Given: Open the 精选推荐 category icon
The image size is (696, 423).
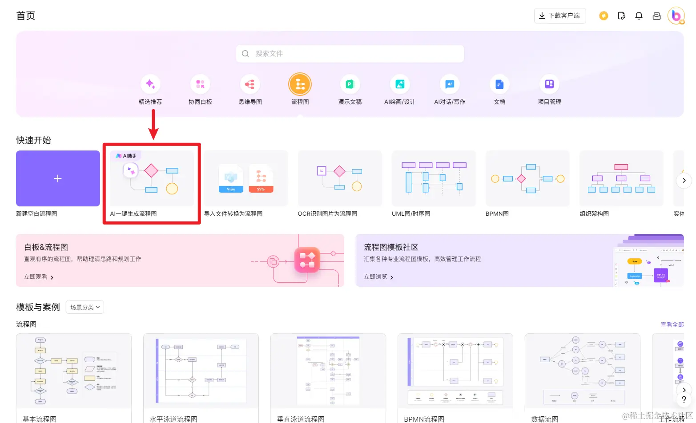Looking at the screenshot, I should 150,84.
